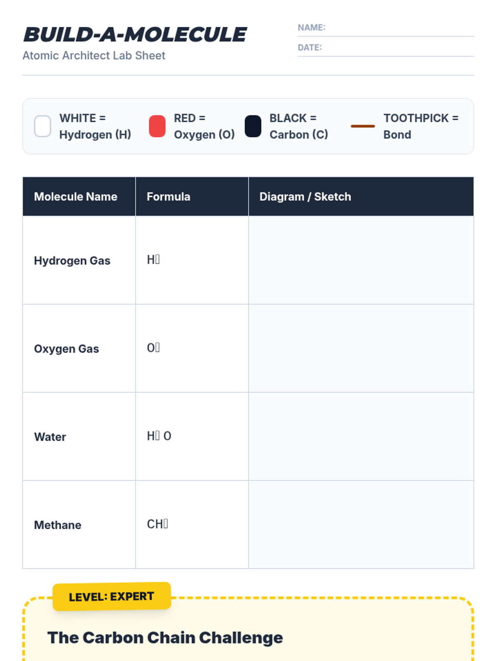Click the Methane diagram sketch cell

pyautogui.click(x=361, y=524)
